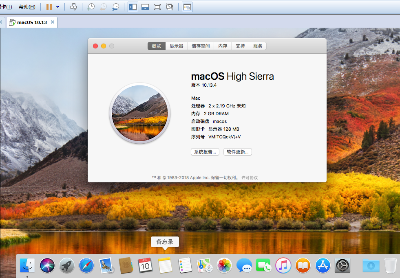Open Mail stamp icon in Dock

tap(106, 265)
